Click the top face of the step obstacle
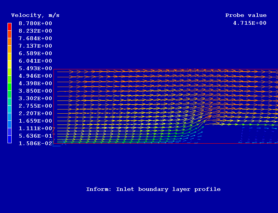This screenshot has width=278, height=213. (239, 125)
